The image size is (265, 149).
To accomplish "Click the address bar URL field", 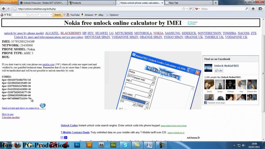I will (x=99, y=9).
